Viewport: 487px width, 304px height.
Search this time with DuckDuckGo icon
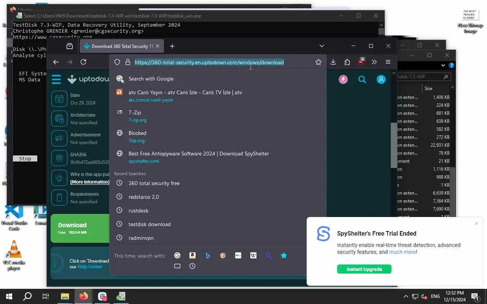(x=223, y=255)
